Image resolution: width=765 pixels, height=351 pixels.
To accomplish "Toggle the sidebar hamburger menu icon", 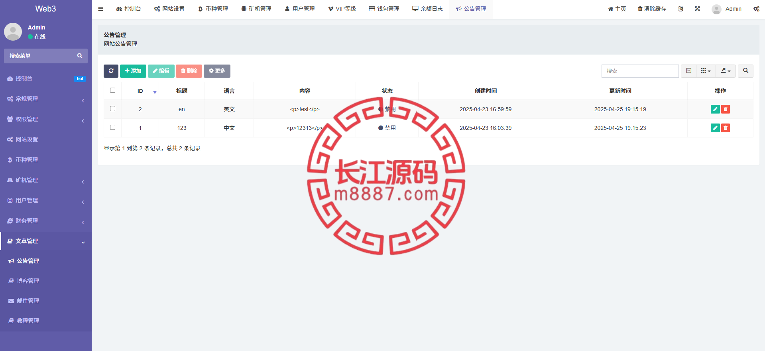I will coord(101,9).
